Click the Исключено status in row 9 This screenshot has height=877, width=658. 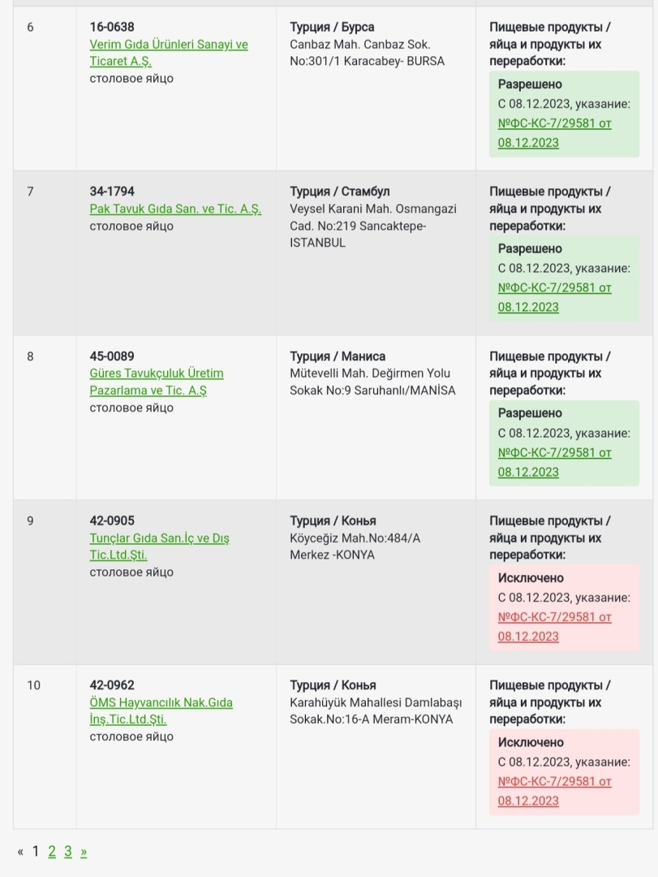point(531,577)
